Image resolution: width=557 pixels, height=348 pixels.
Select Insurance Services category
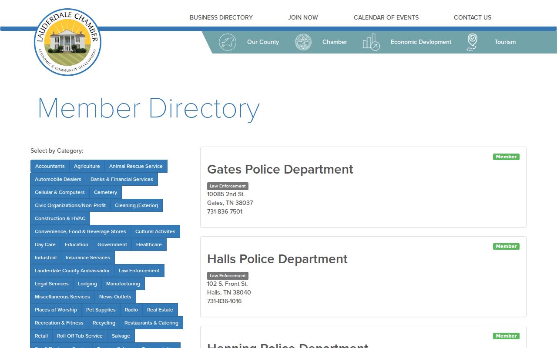[88, 258]
